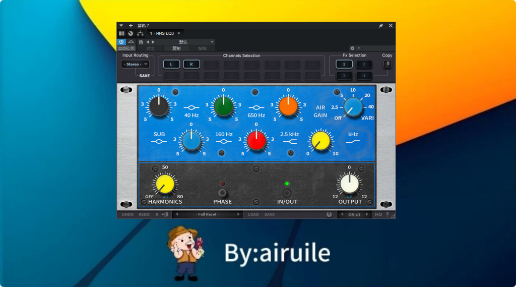The height and width of the screenshot is (287, 516).
Task: Click the blue AIR frequency selector knob
Action: click(x=353, y=107)
